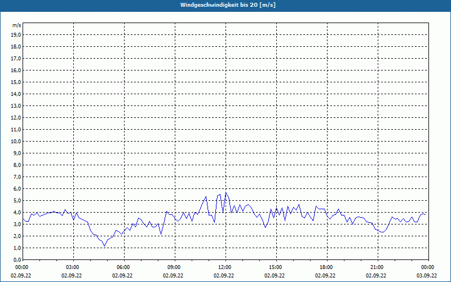The height and width of the screenshot is (282, 451).
Task: Click the 02.09.22 date under 12:00
Action: tap(224, 276)
